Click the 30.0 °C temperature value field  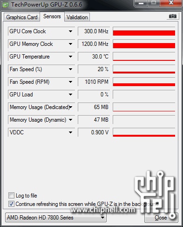94,57
